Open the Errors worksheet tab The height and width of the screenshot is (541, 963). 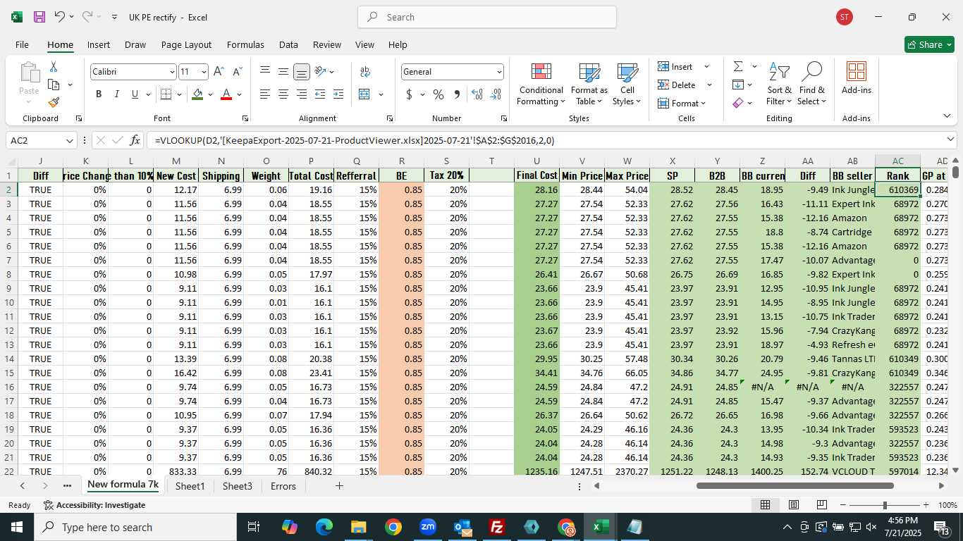(283, 486)
